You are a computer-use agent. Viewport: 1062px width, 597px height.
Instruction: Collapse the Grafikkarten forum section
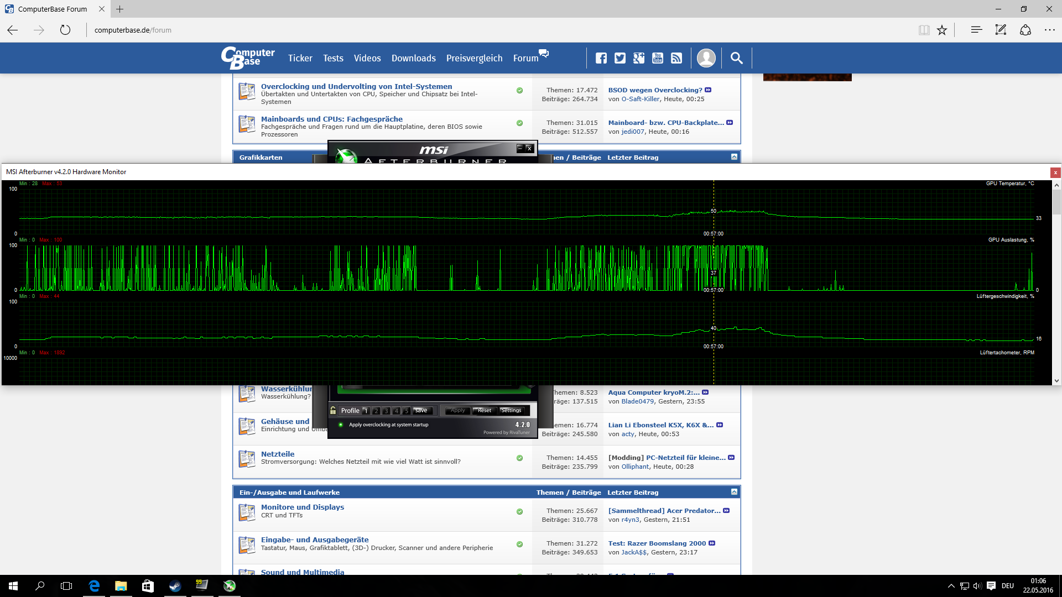734,157
